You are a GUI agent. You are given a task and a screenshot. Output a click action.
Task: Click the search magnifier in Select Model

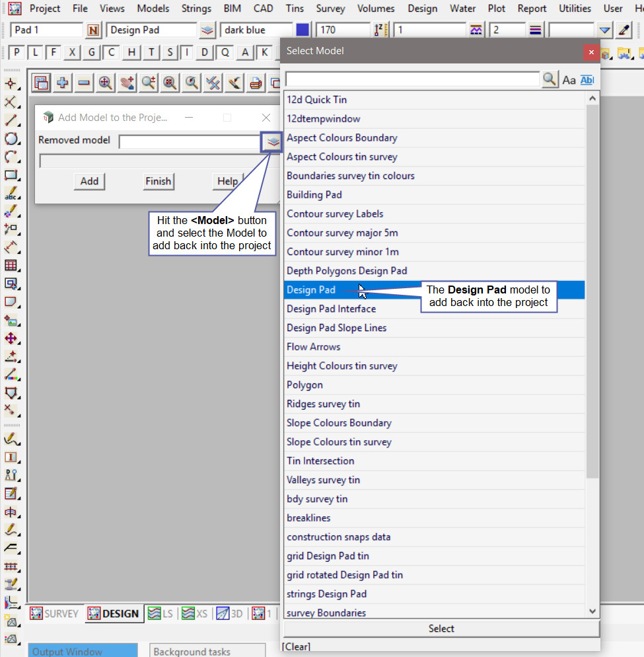tap(550, 80)
